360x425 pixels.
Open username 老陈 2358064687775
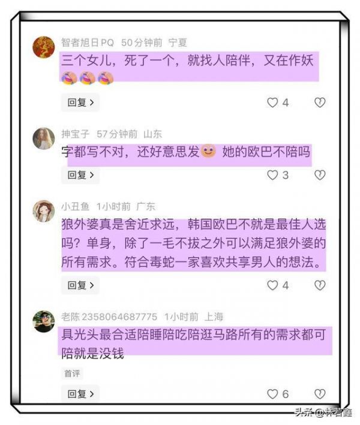click(x=109, y=317)
